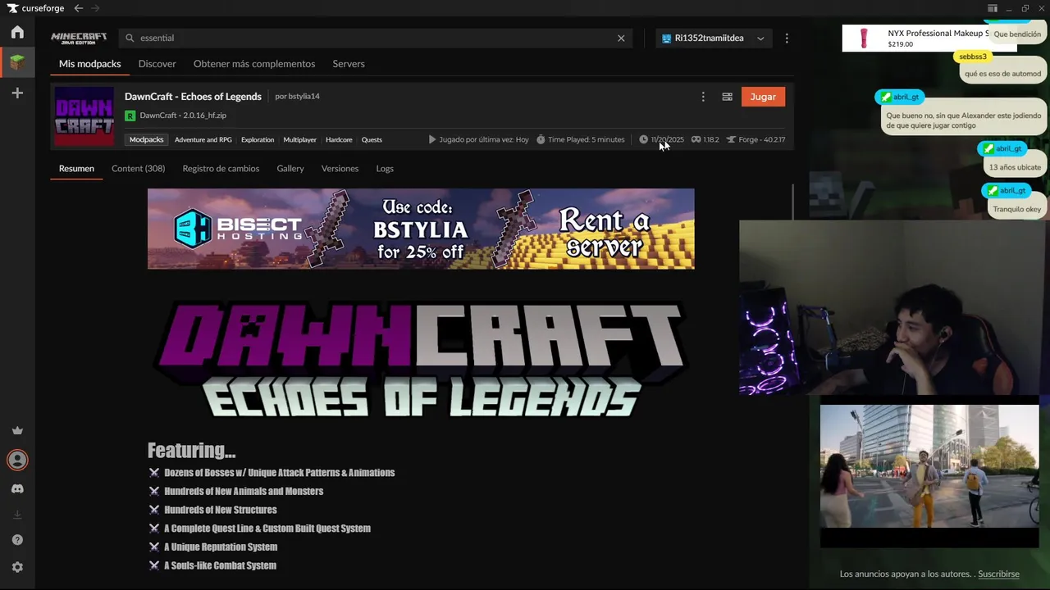
Task: Open the Logs tab
Action: tap(385, 169)
